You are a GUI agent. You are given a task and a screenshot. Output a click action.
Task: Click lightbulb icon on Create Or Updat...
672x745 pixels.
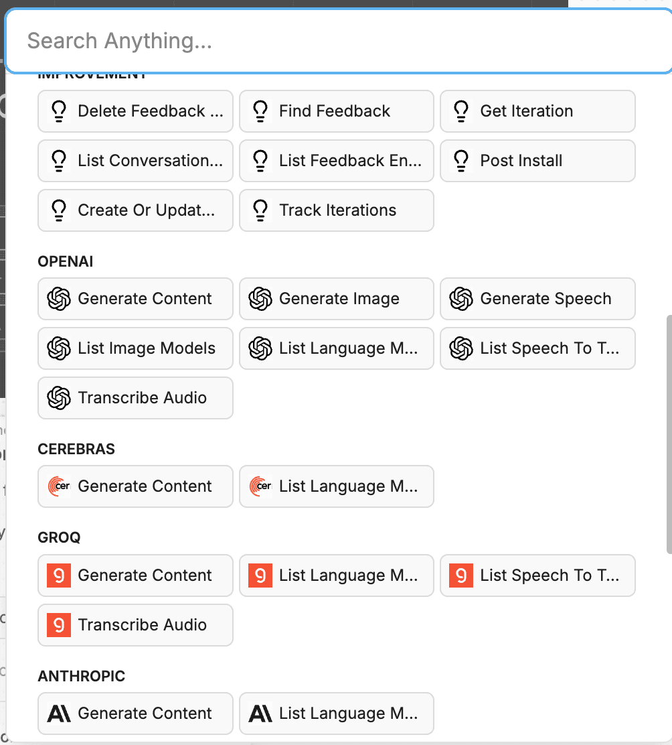[59, 210]
